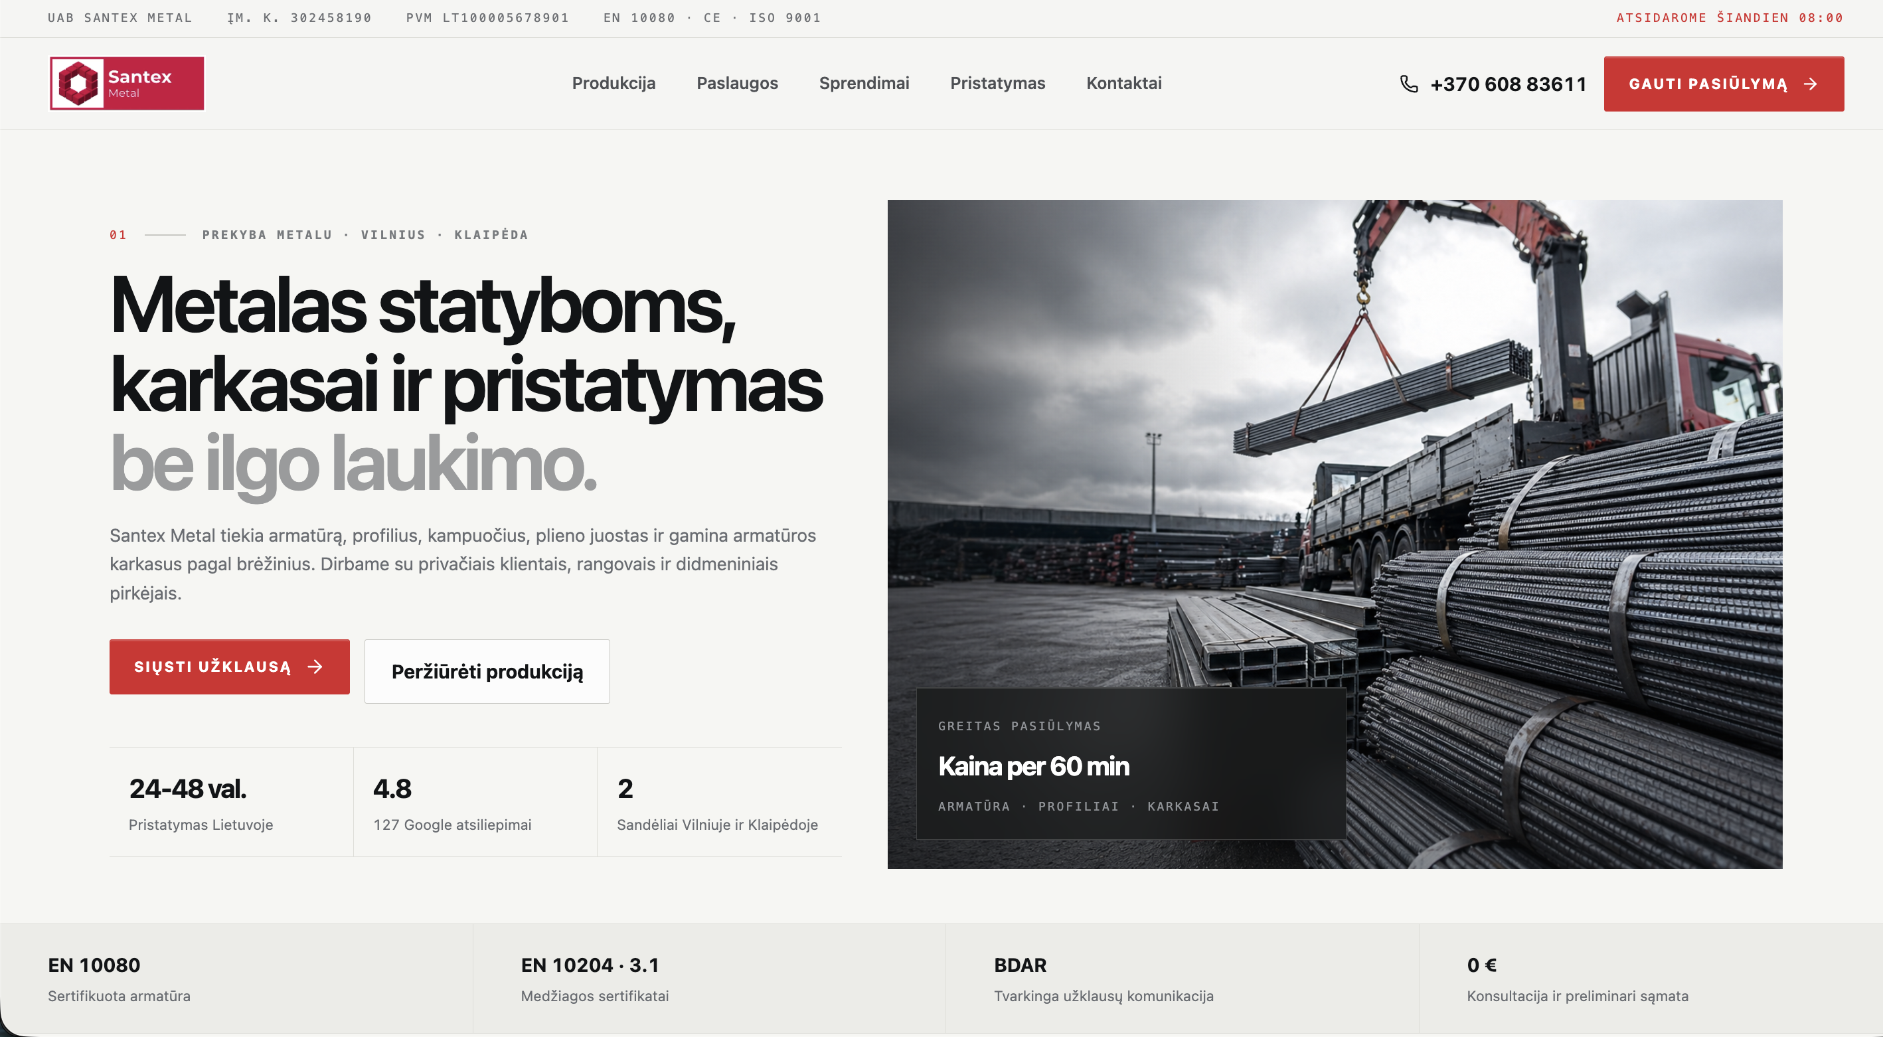Click the '0 €' feature heading
This screenshot has height=1037, width=1883.
(1482, 965)
